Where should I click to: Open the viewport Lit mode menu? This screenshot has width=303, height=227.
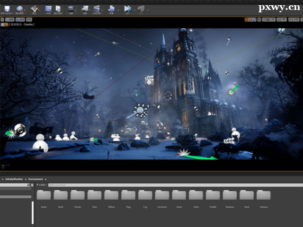(x=22, y=19)
